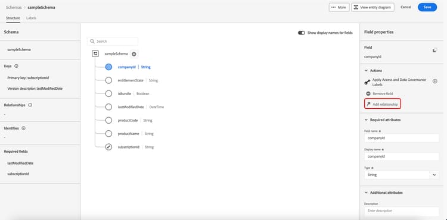
Task: Click the Add relationship label
Action: [385, 105]
